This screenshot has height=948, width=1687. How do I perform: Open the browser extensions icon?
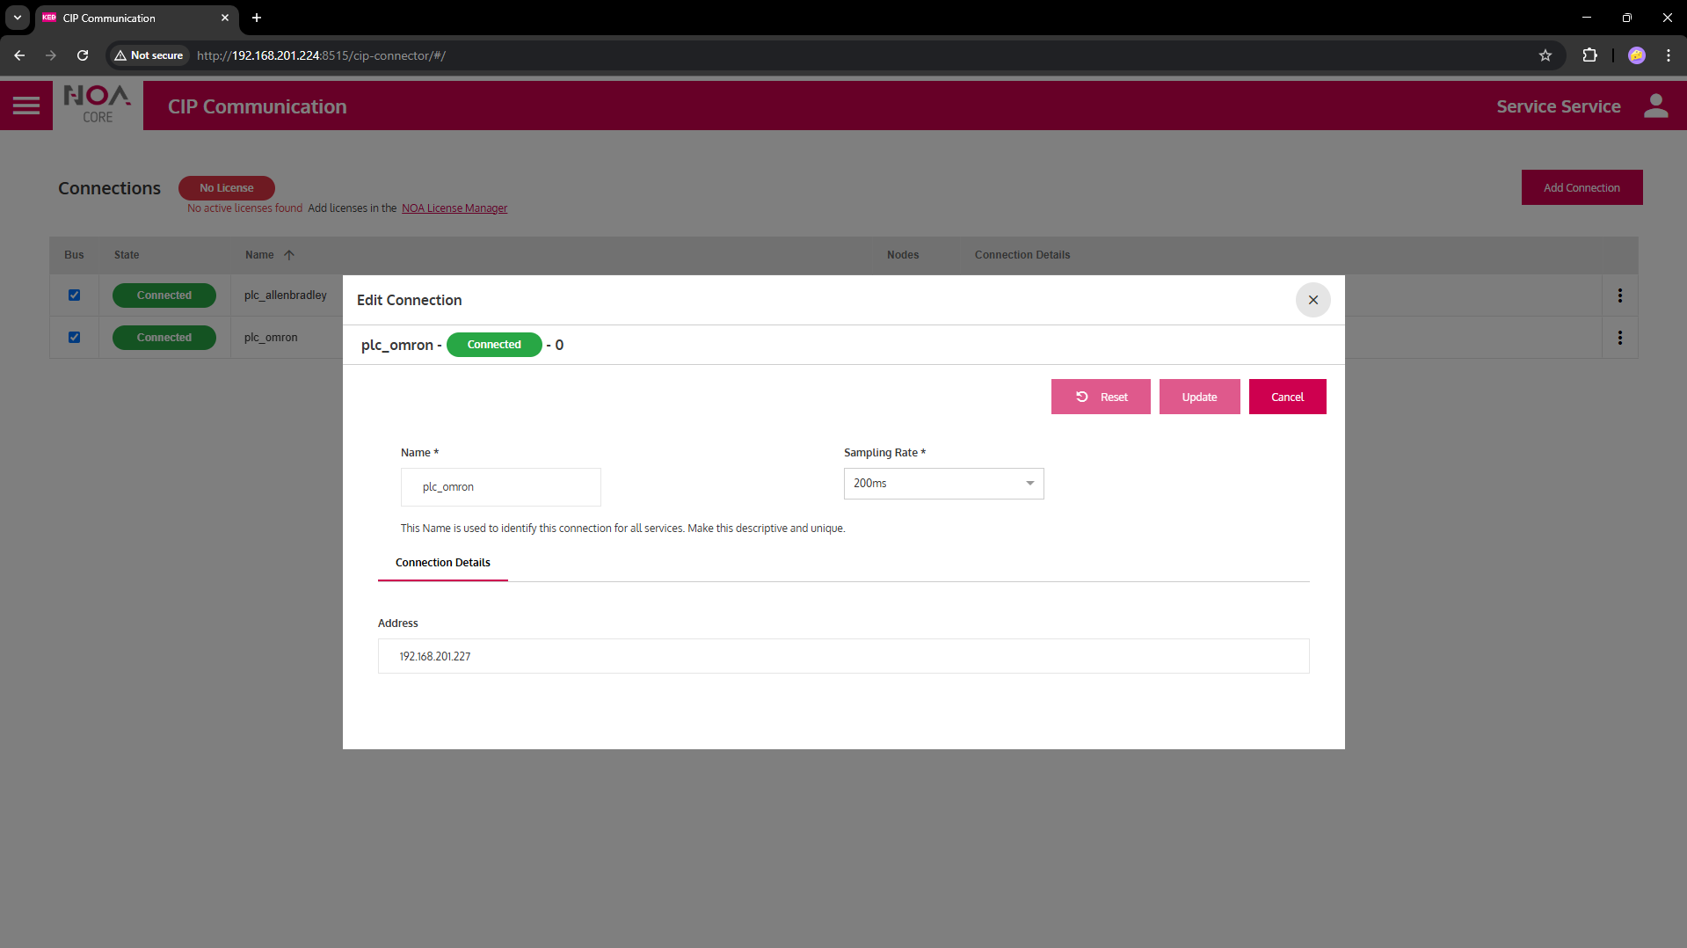tap(1589, 55)
